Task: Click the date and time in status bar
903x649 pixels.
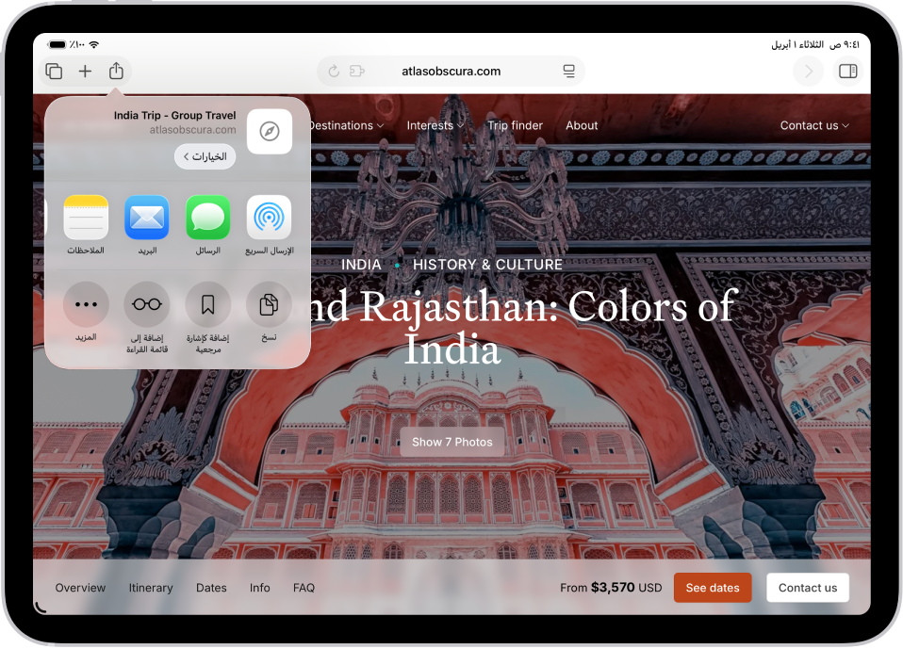Action: [x=815, y=44]
